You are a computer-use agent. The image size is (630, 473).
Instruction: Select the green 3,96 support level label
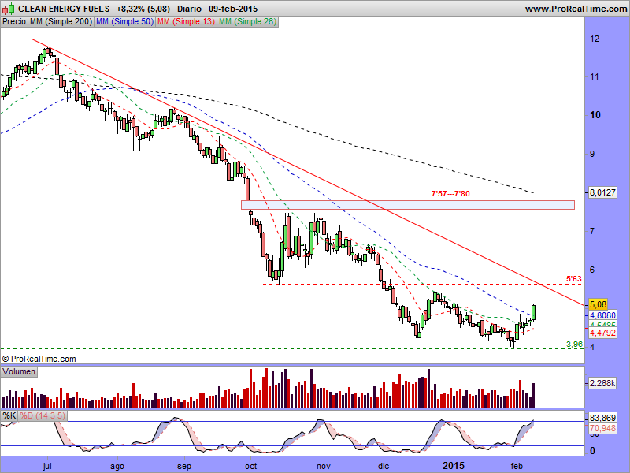pyautogui.click(x=574, y=345)
